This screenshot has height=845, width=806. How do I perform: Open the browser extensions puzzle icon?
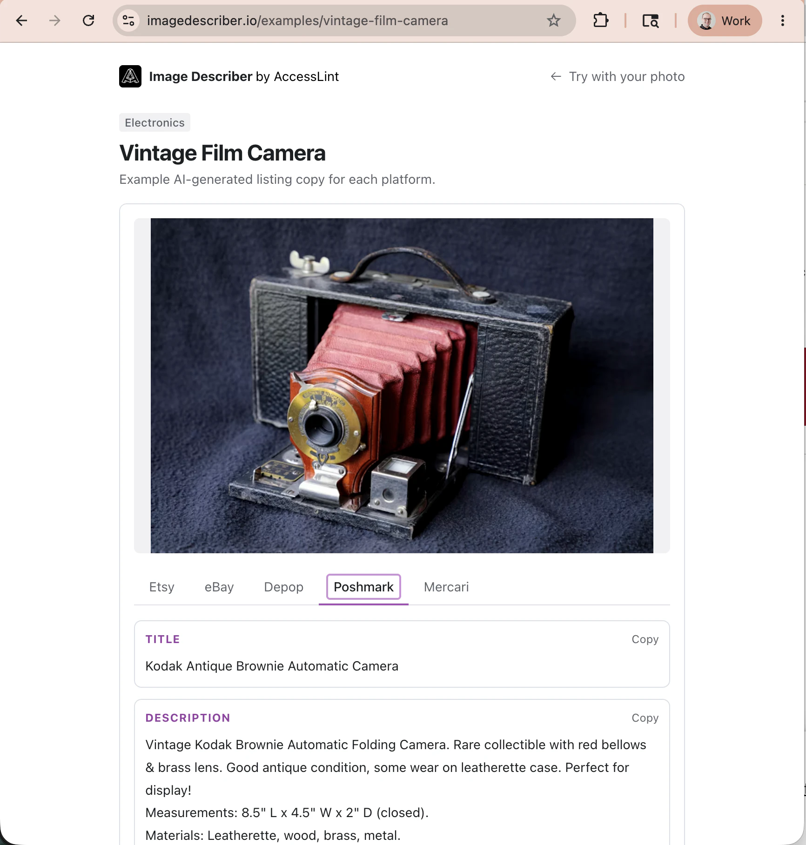601,20
